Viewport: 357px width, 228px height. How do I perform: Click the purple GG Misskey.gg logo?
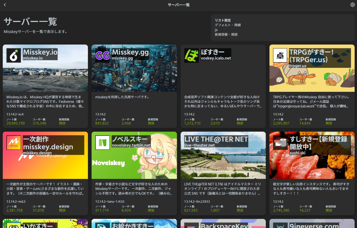click(x=102, y=55)
